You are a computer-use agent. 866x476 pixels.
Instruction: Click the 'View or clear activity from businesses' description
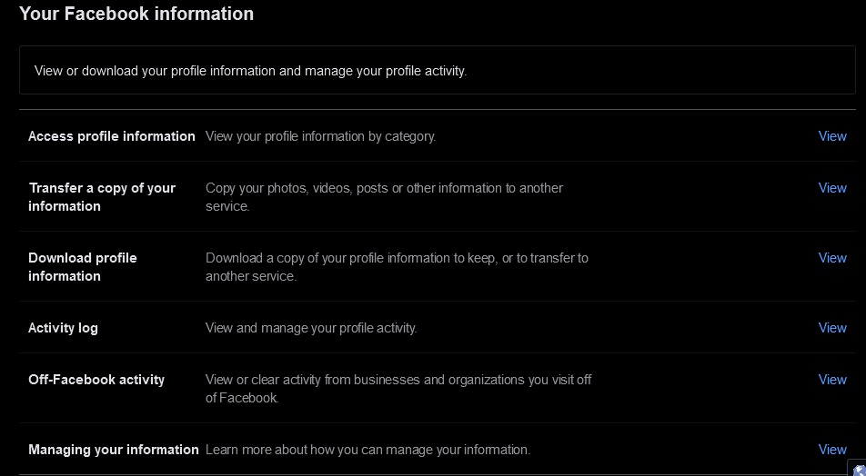[x=398, y=389]
